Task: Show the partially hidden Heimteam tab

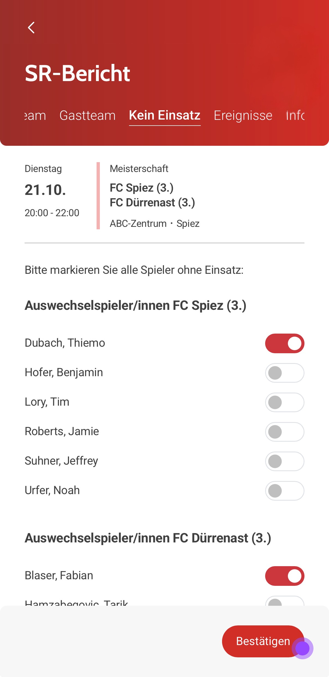Action: click(x=35, y=115)
